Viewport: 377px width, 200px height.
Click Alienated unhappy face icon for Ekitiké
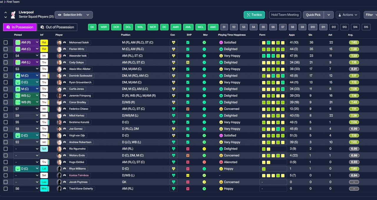tap(221, 162)
